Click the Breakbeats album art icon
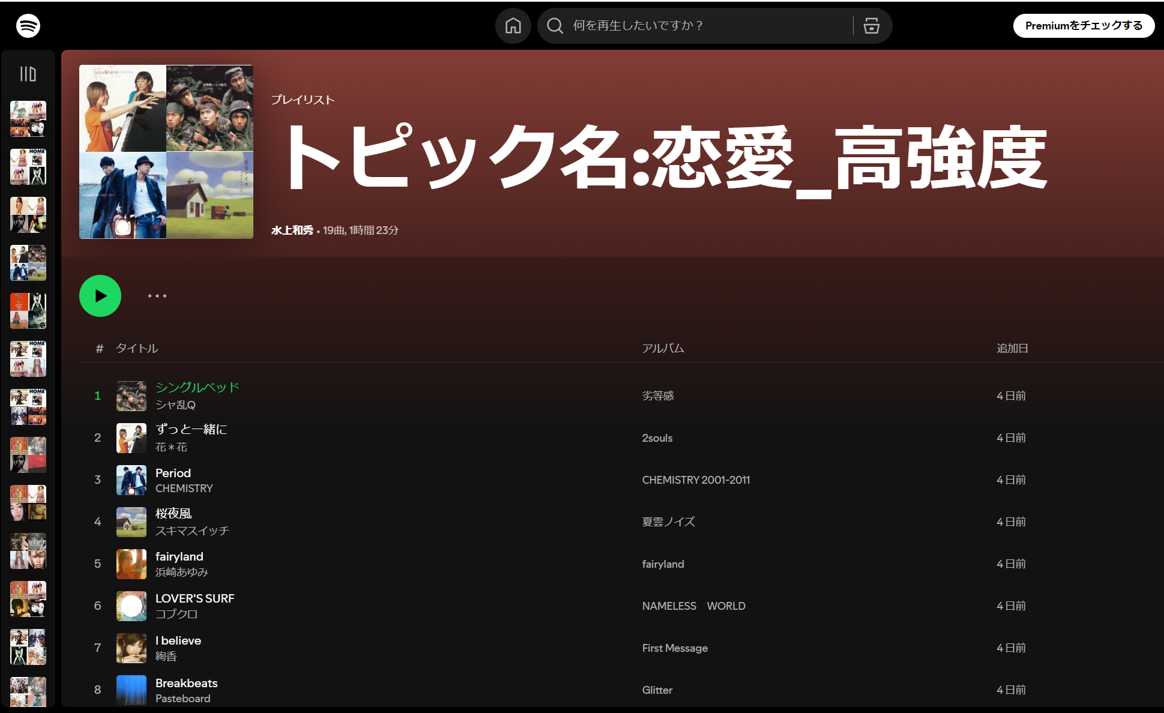 [131, 690]
